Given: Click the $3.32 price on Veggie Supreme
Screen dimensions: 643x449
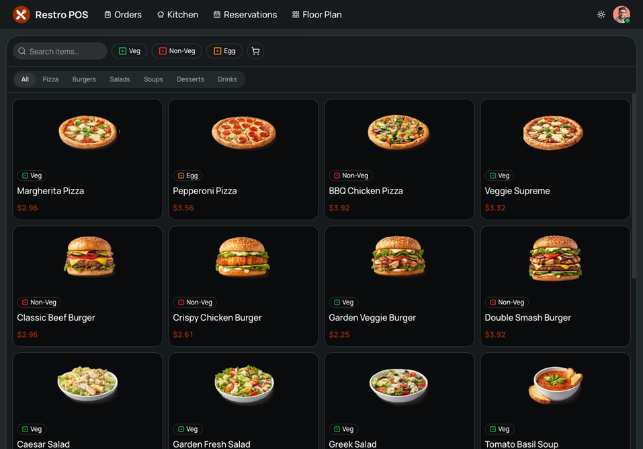Looking at the screenshot, I should click(495, 208).
